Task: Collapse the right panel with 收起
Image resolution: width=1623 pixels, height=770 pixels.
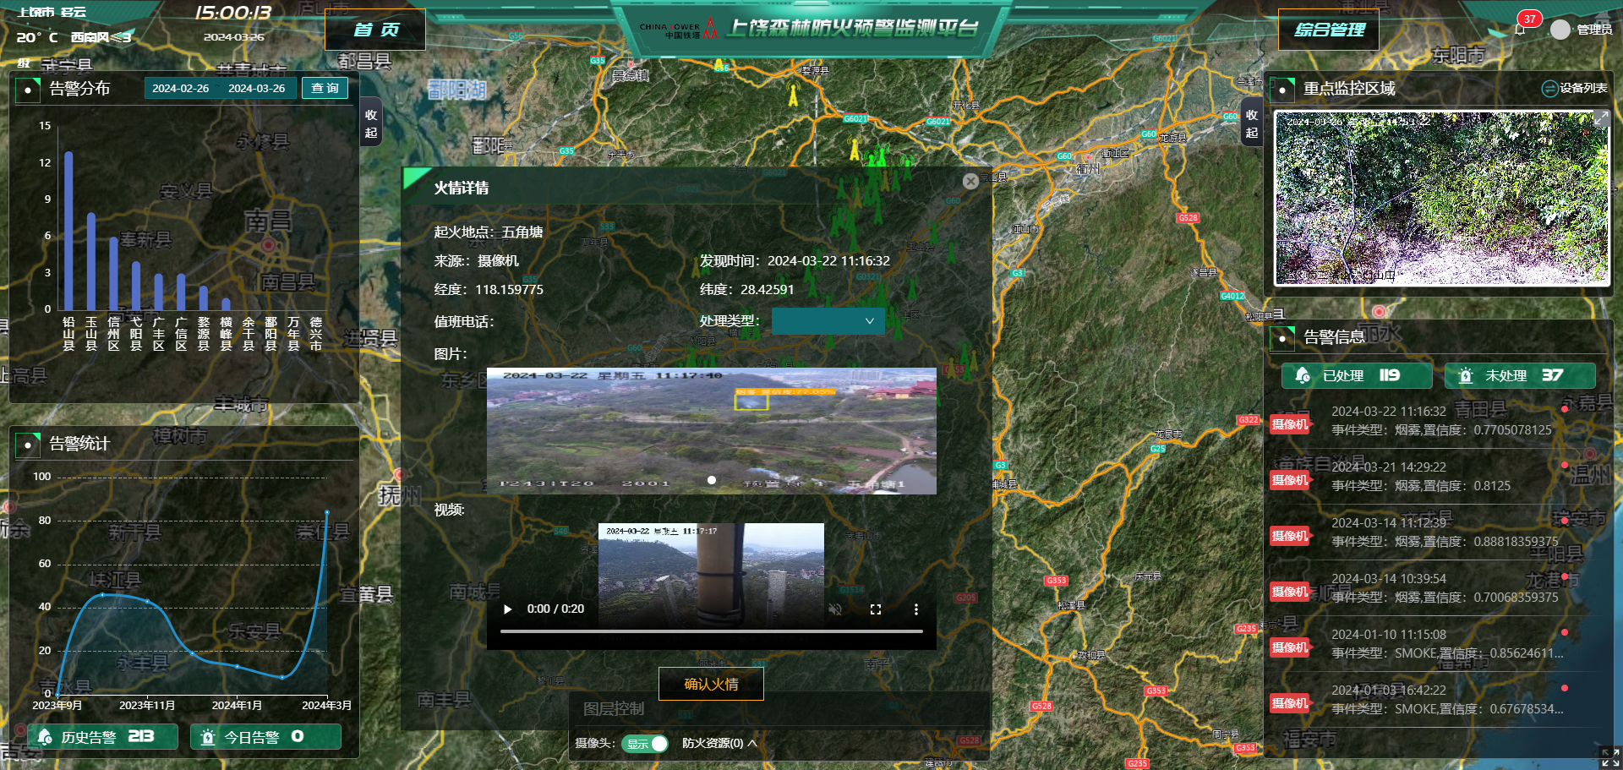Action: (x=1252, y=123)
